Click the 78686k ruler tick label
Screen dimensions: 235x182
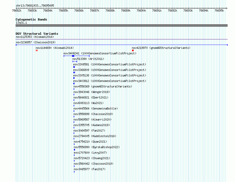[x=79, y=11]
